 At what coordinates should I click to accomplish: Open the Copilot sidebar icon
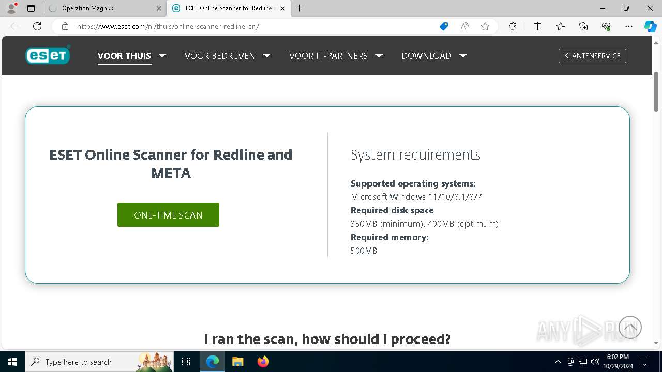click(650, 26)
